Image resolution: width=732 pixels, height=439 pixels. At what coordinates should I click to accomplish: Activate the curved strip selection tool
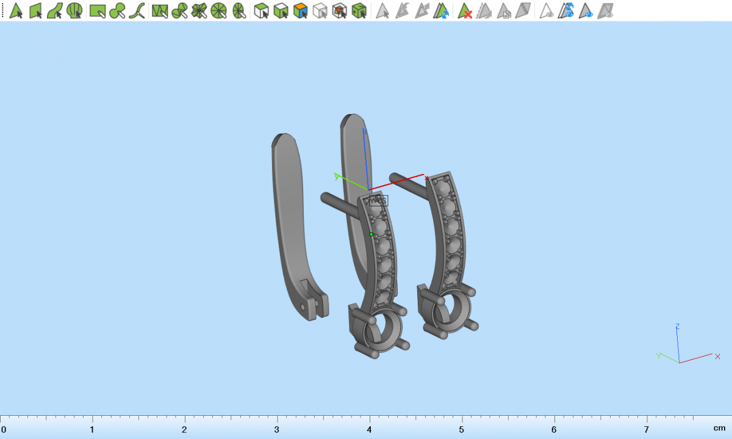(55, 10)
